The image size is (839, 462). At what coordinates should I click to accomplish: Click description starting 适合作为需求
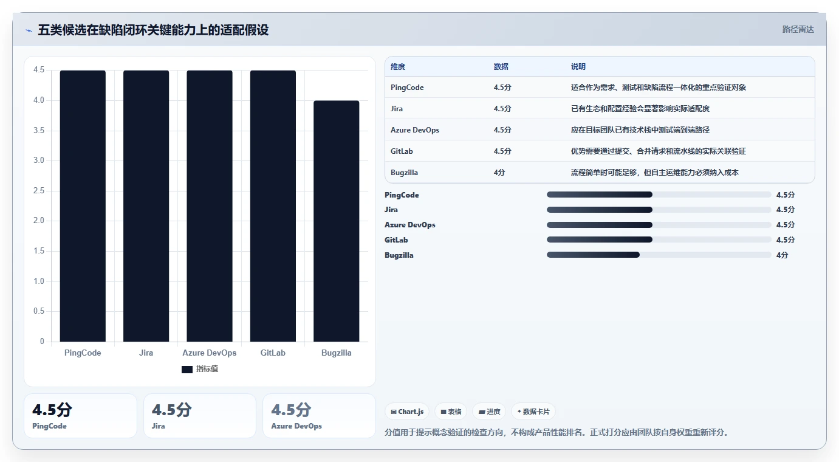tap(659, 88)
